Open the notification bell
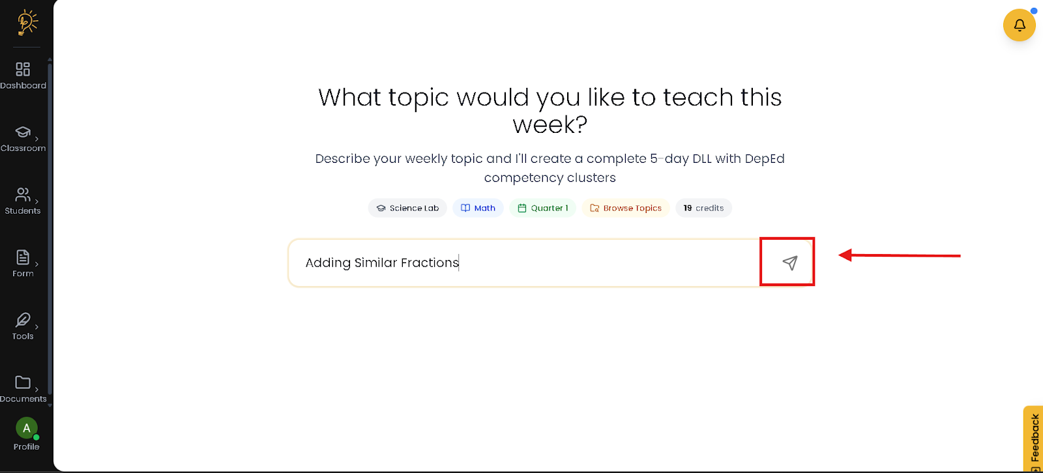The height and width of the screenshot is (473, 1043). pyautogui.click(x=1020, y=25)
